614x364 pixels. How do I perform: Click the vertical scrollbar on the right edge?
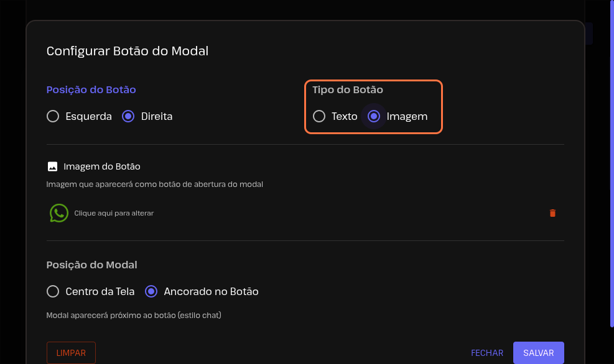[611, 162]
